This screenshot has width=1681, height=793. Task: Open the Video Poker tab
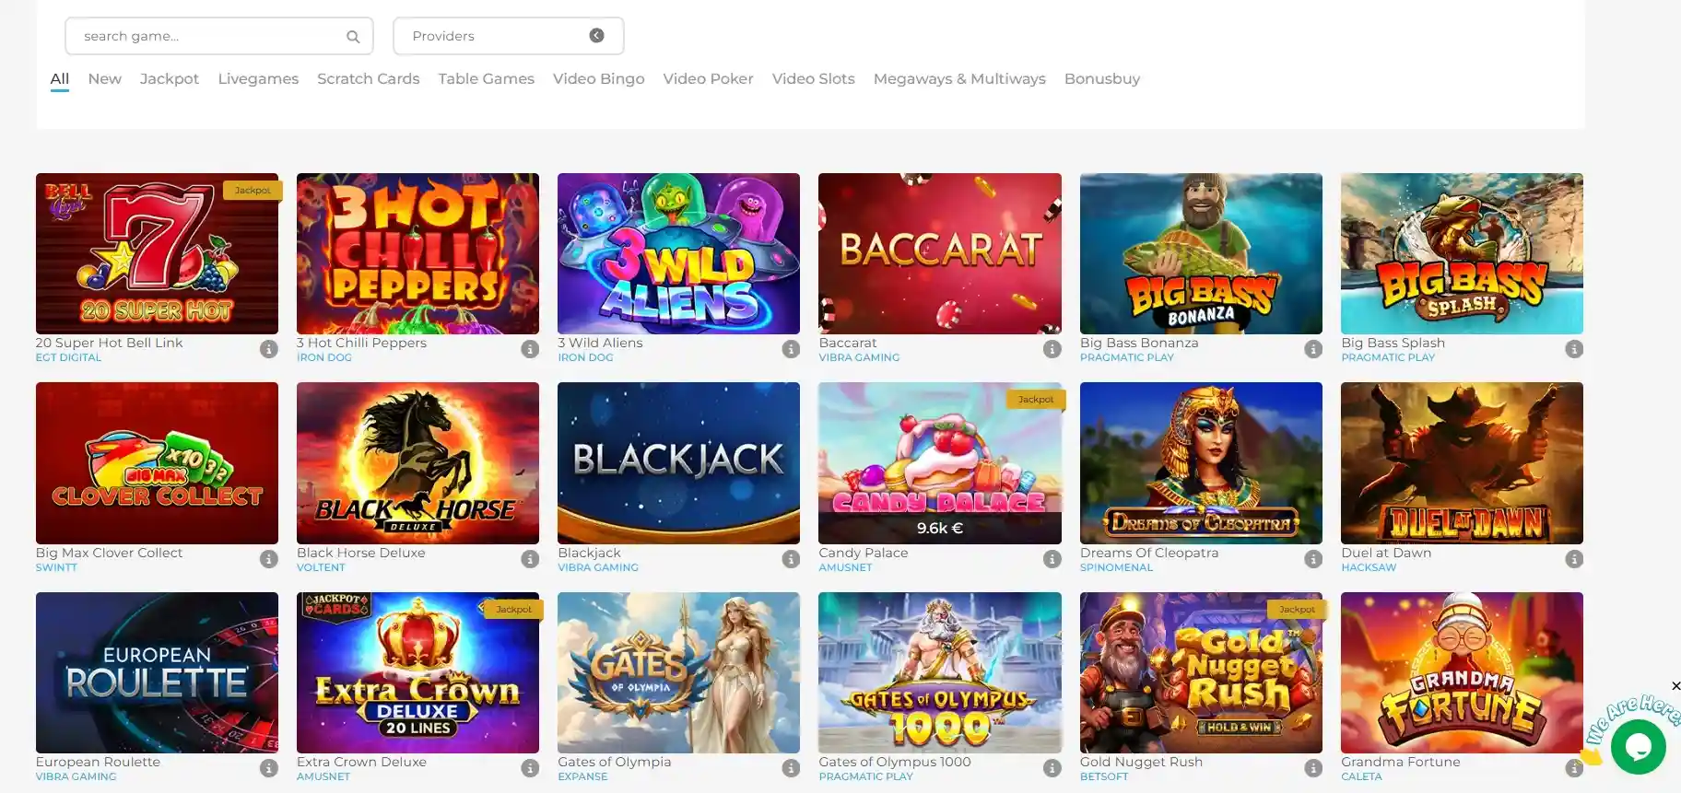(709, 79)
